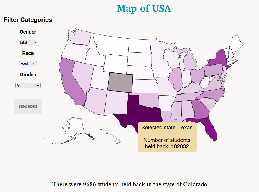This screenshot has height=192, width=259.
Task: Click the highlighted Colorado state
Action: (x=120, y=82)
